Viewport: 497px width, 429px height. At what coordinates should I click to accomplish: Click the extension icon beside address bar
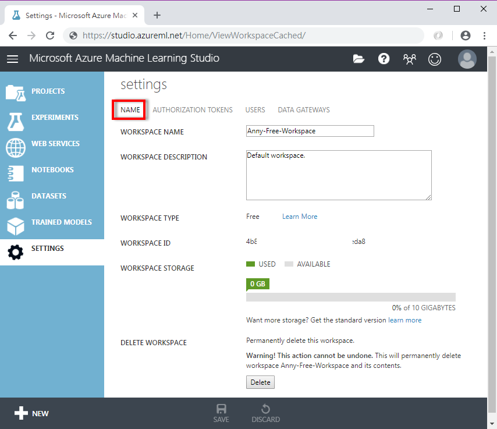point(438,36)
